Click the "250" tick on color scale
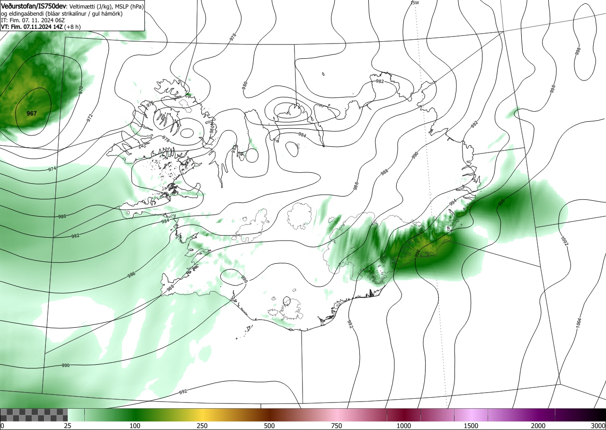Image resolution: width=606 pixels, height=430 pixels. (x=202, y=426)
